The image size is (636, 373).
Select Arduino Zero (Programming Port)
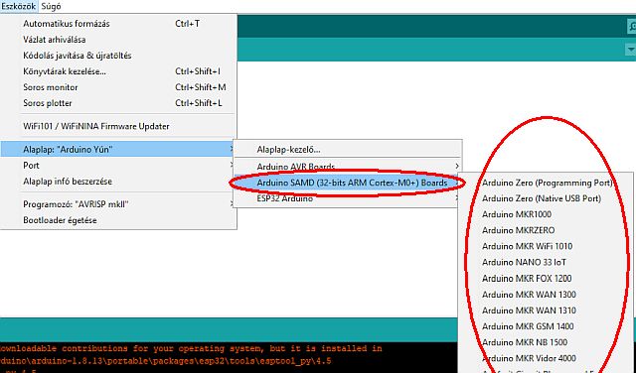[546, 183]
